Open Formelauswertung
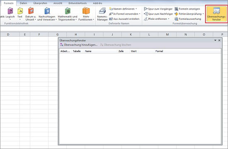 188,19
